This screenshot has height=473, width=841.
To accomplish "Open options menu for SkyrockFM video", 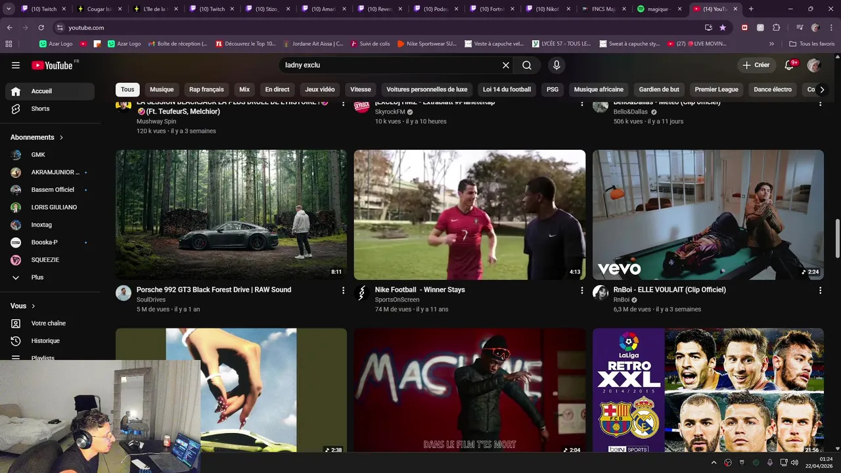I will [x=581, y=104].
